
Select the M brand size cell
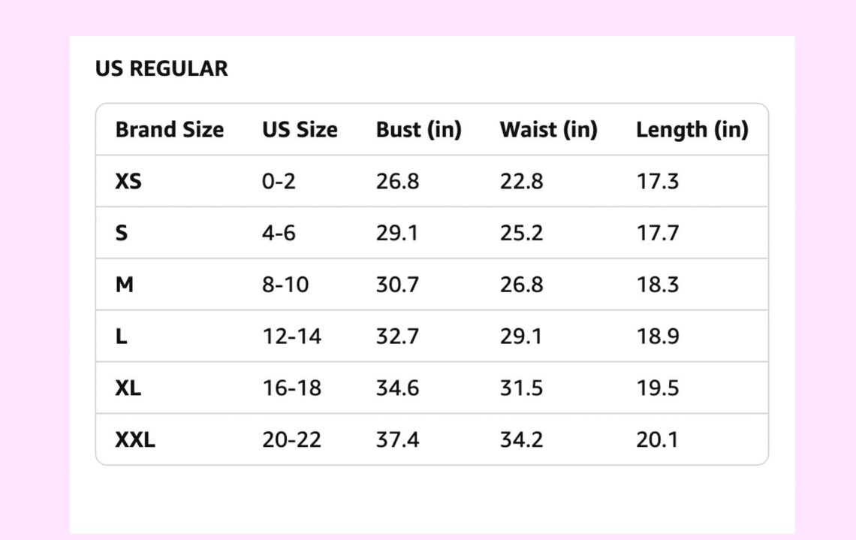pos(125,285)
